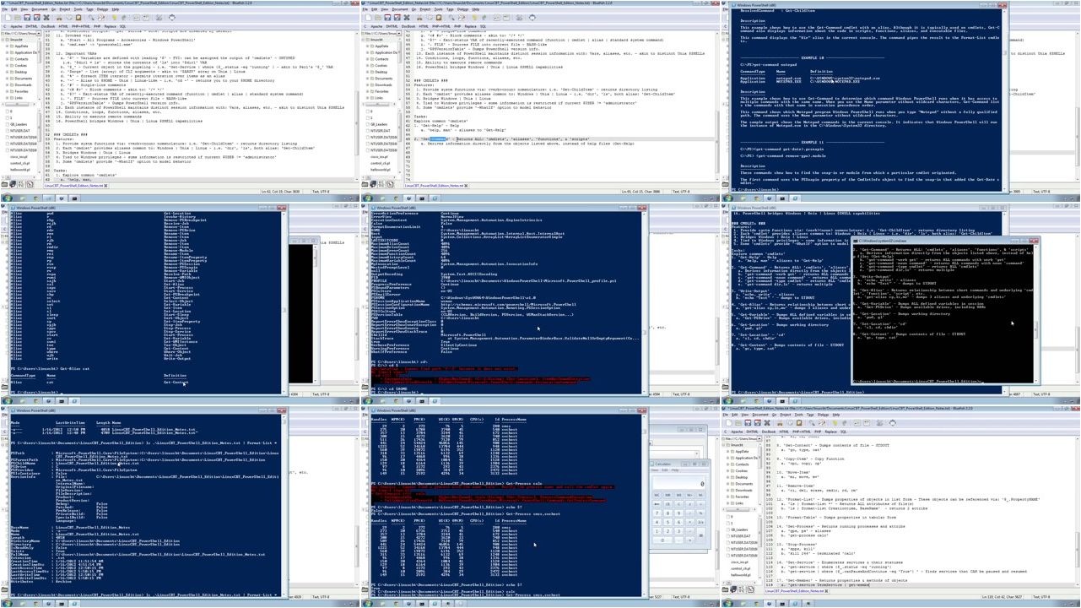Close the Notes.txt document tab in top-middle Bluefish

465,186
